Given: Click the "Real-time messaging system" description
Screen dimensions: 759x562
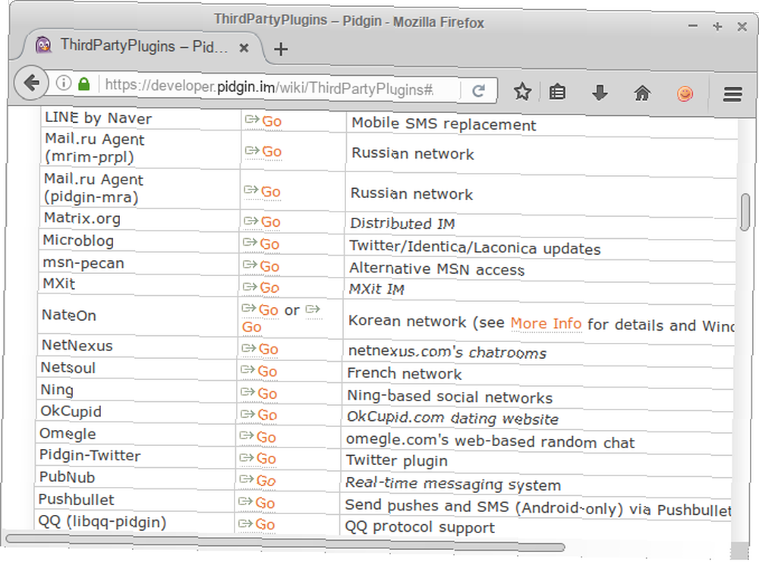Looking at the screenshot, I should (454, 484).
